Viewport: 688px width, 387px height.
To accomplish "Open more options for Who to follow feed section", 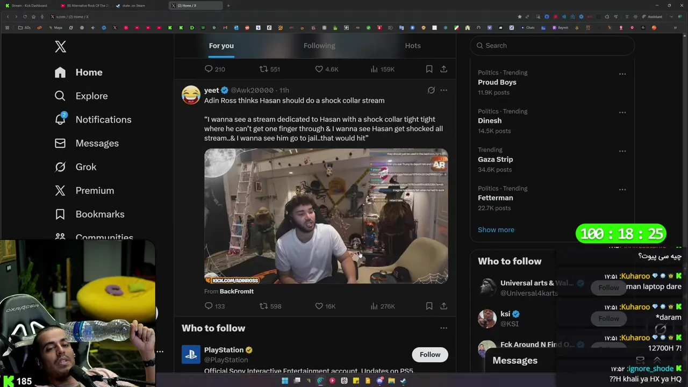I will pos(443,328).
